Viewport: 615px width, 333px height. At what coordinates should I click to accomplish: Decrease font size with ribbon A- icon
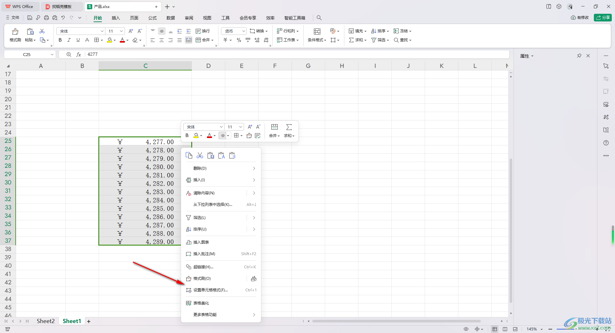pyautogui.click(x=140, y=31)
